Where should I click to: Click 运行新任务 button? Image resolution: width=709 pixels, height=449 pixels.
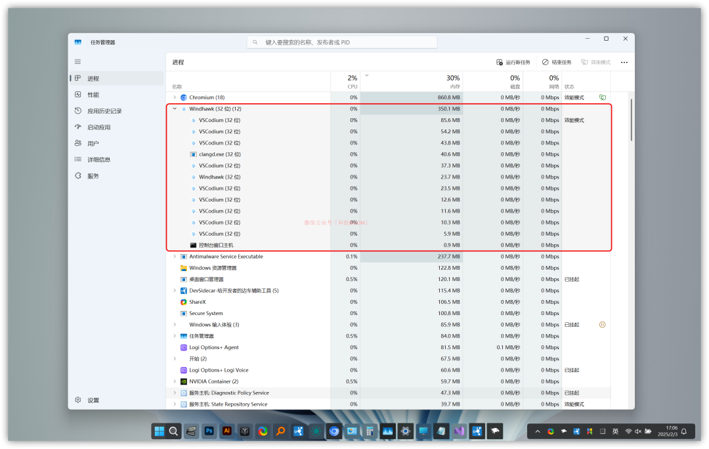point(513,62)
